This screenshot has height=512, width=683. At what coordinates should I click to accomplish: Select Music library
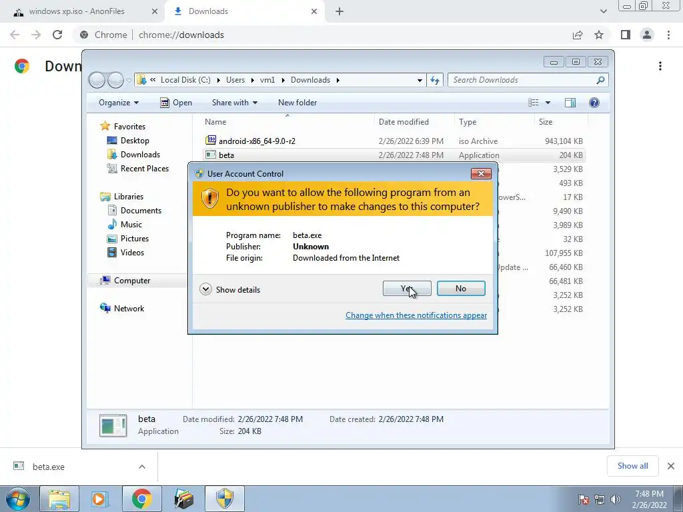pyautogui.click(x=131, y=225)
